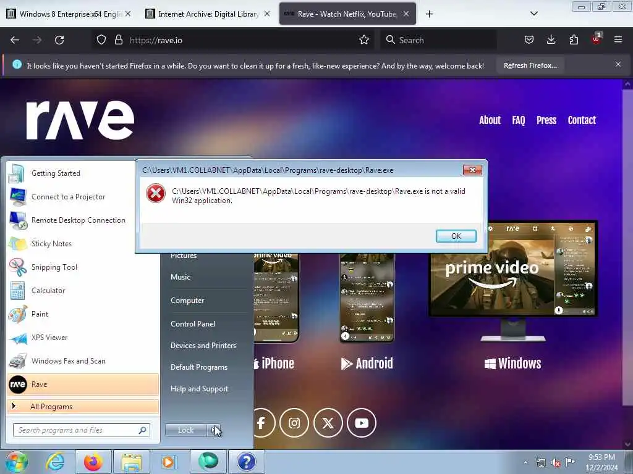This screenshot has height=474, width=633.
Task: View site security lock information
Action: click(118, 40)
